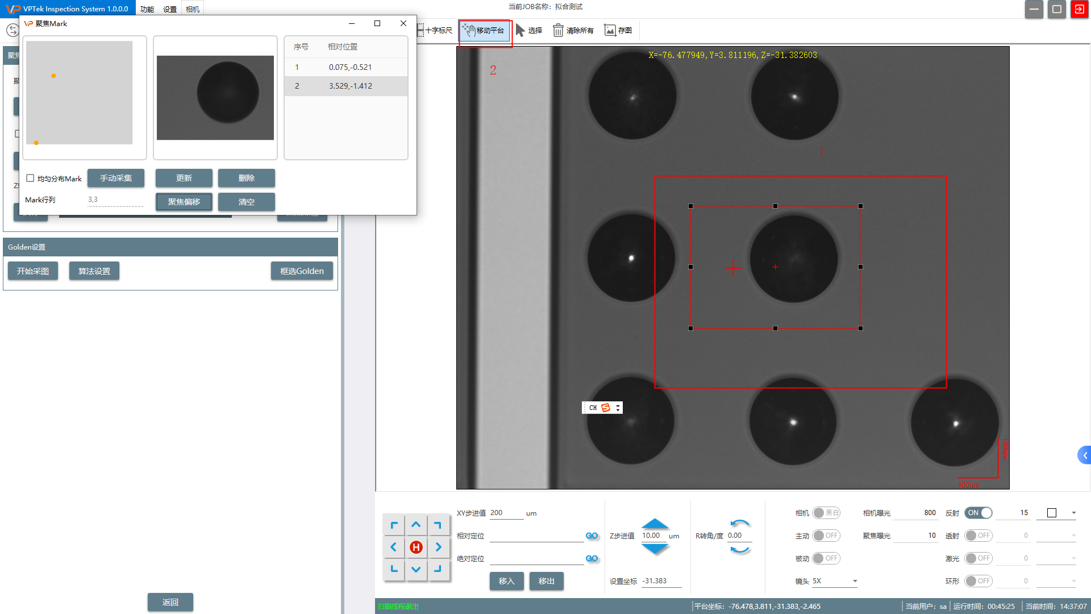
Task: Move stage to lower-left corner
Action: tap(394, 569)
